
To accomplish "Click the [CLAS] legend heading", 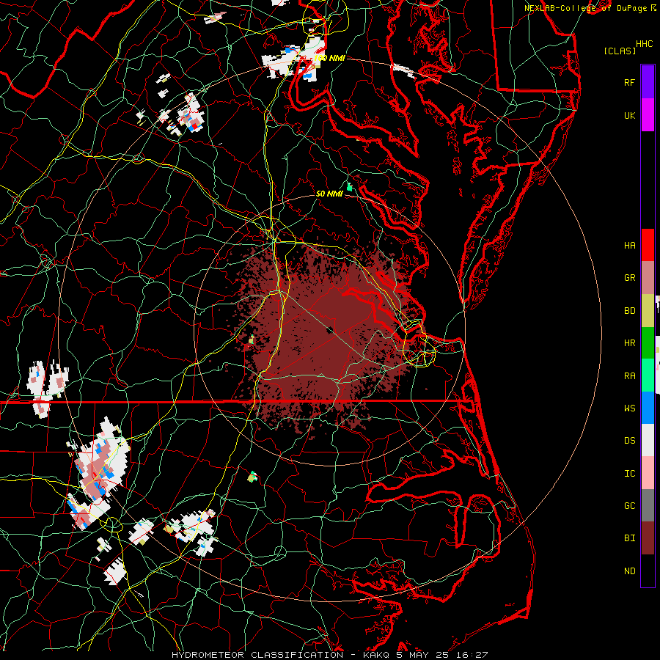I will tap(620, 51).
